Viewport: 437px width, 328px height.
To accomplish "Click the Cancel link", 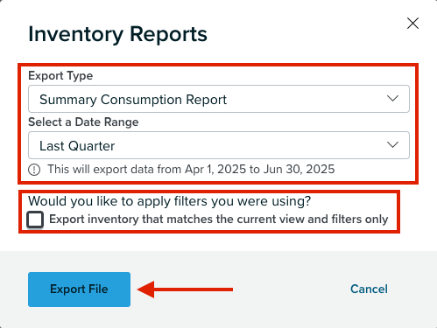I will 369,289.
